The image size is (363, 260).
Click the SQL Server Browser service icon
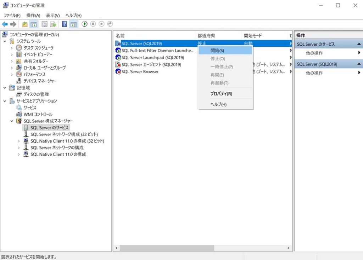118,71
